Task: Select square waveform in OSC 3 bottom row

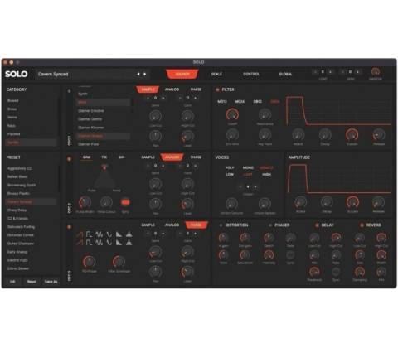Action: [89, 243]
